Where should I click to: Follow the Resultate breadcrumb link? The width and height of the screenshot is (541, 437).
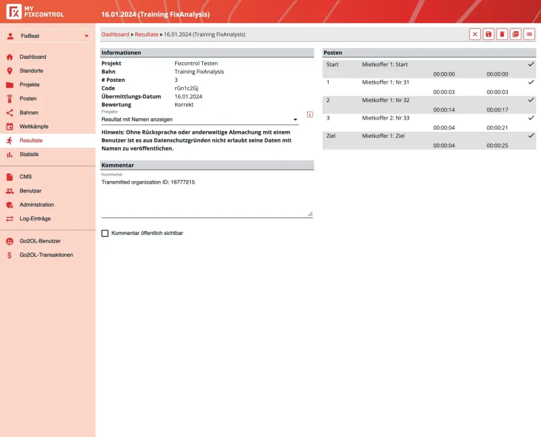click(146, 34)
